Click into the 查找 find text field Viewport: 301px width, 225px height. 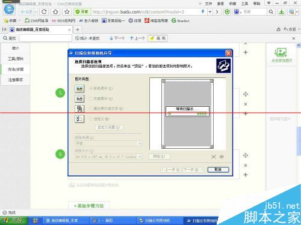point(46,38)
